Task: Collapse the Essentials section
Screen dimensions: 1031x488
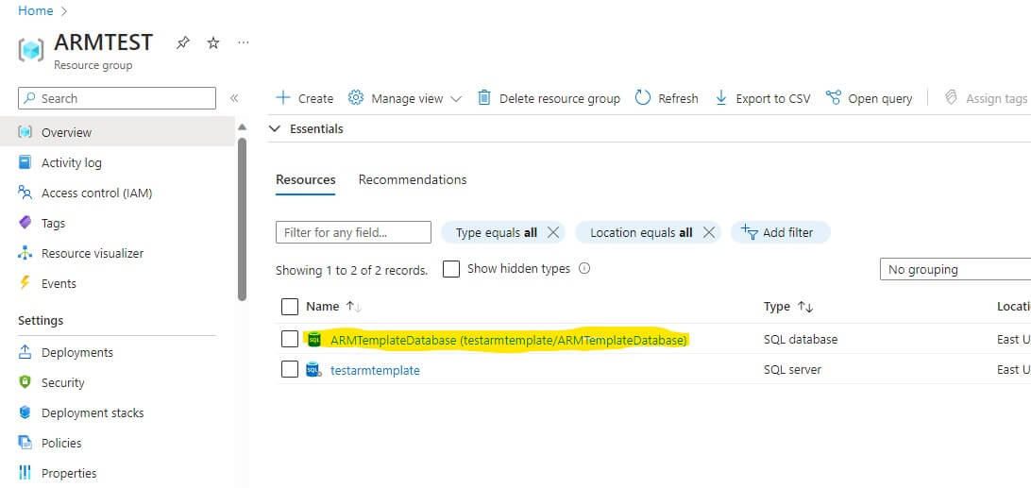Action: point(275,128)
